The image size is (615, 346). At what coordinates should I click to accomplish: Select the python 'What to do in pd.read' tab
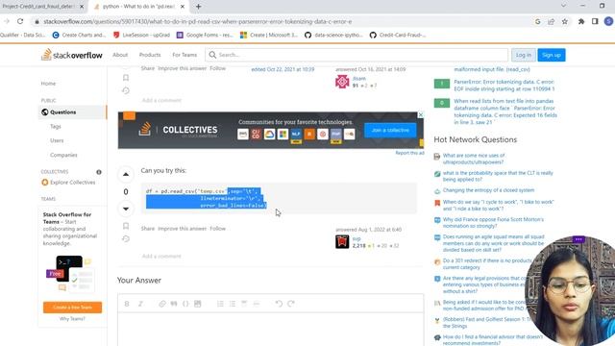point(139,7)
